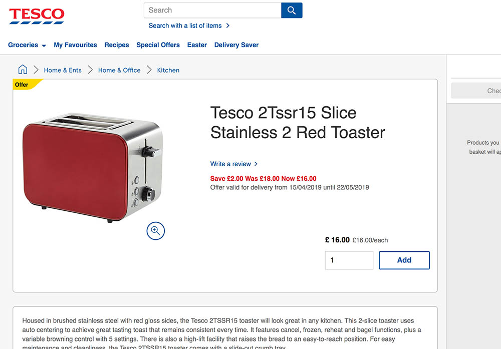Click the yellow Offer badge

[23, 85]
